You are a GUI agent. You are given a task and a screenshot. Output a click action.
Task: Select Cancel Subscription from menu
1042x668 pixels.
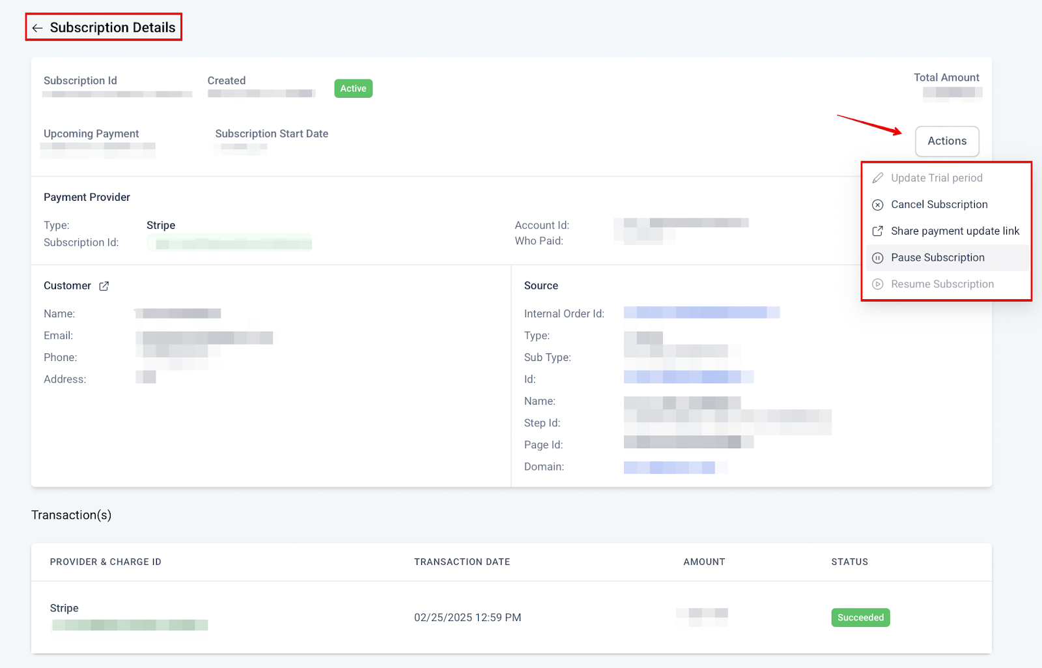pyautogui.click(x=938, y=205)
